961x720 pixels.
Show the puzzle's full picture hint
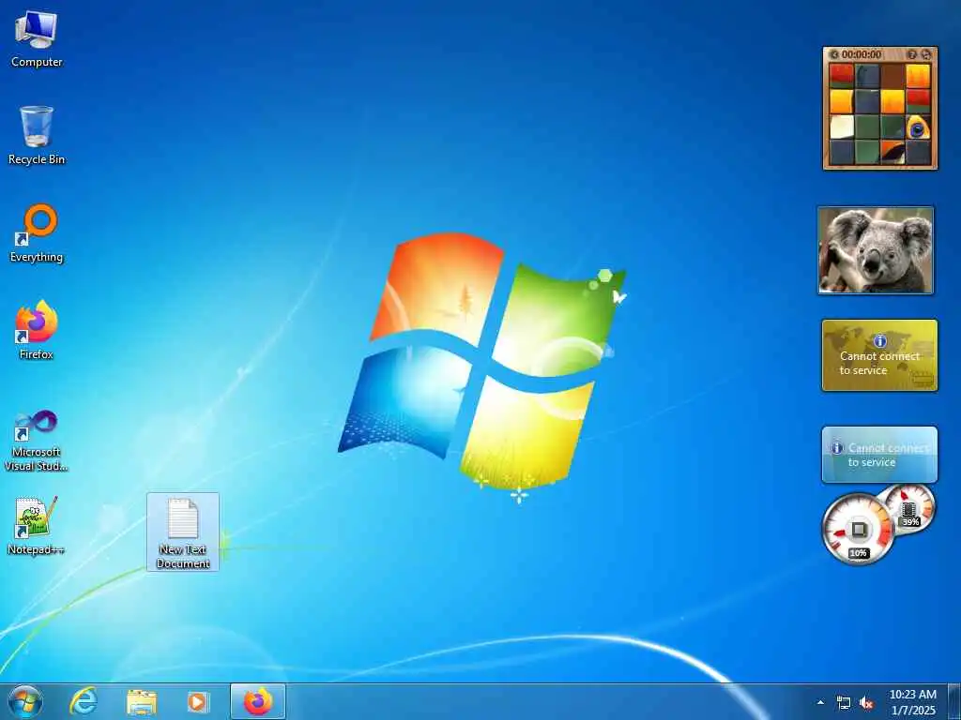coord(912,54)
